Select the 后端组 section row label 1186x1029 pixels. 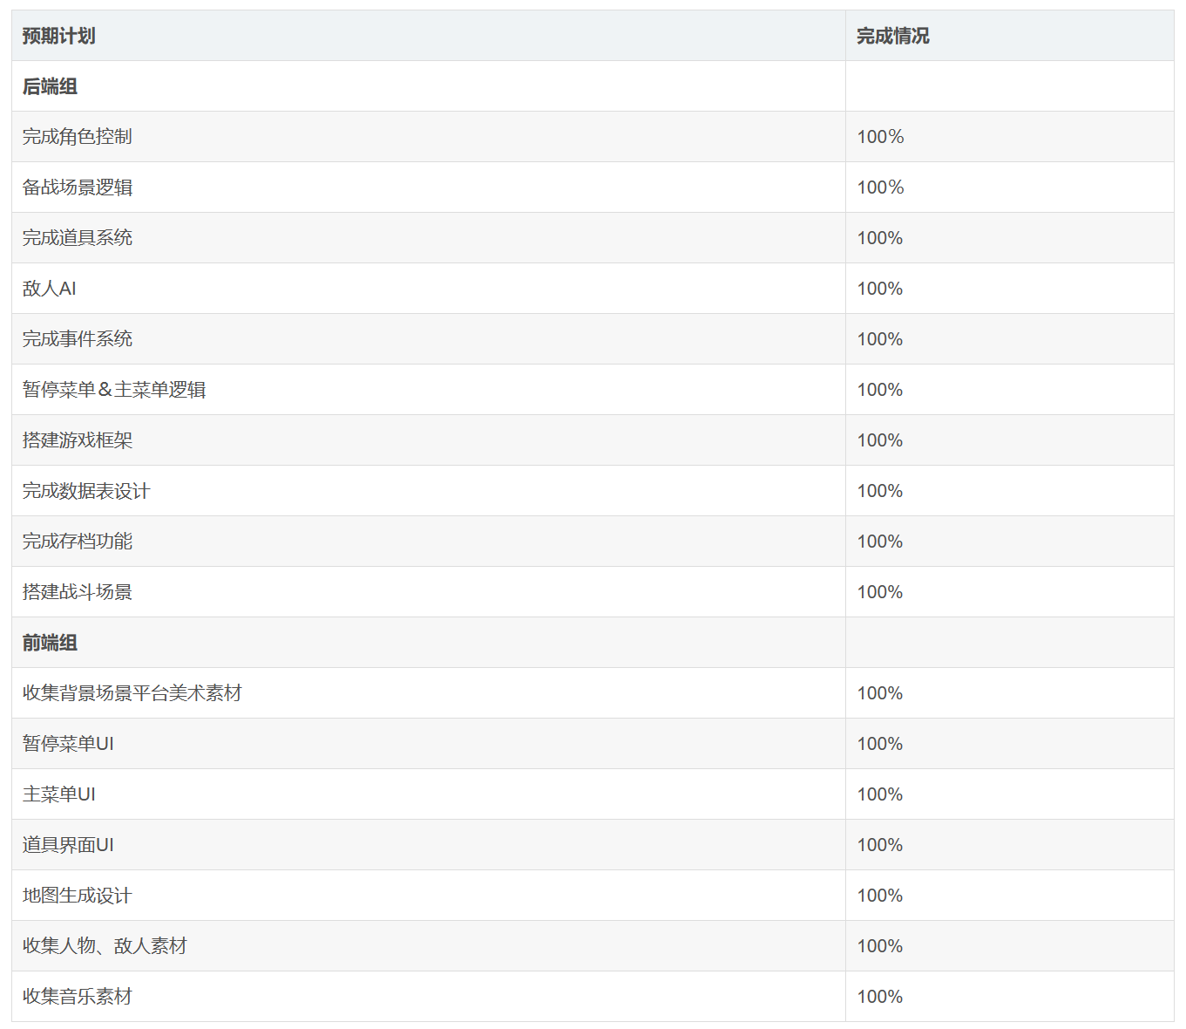tap(50, 86)
